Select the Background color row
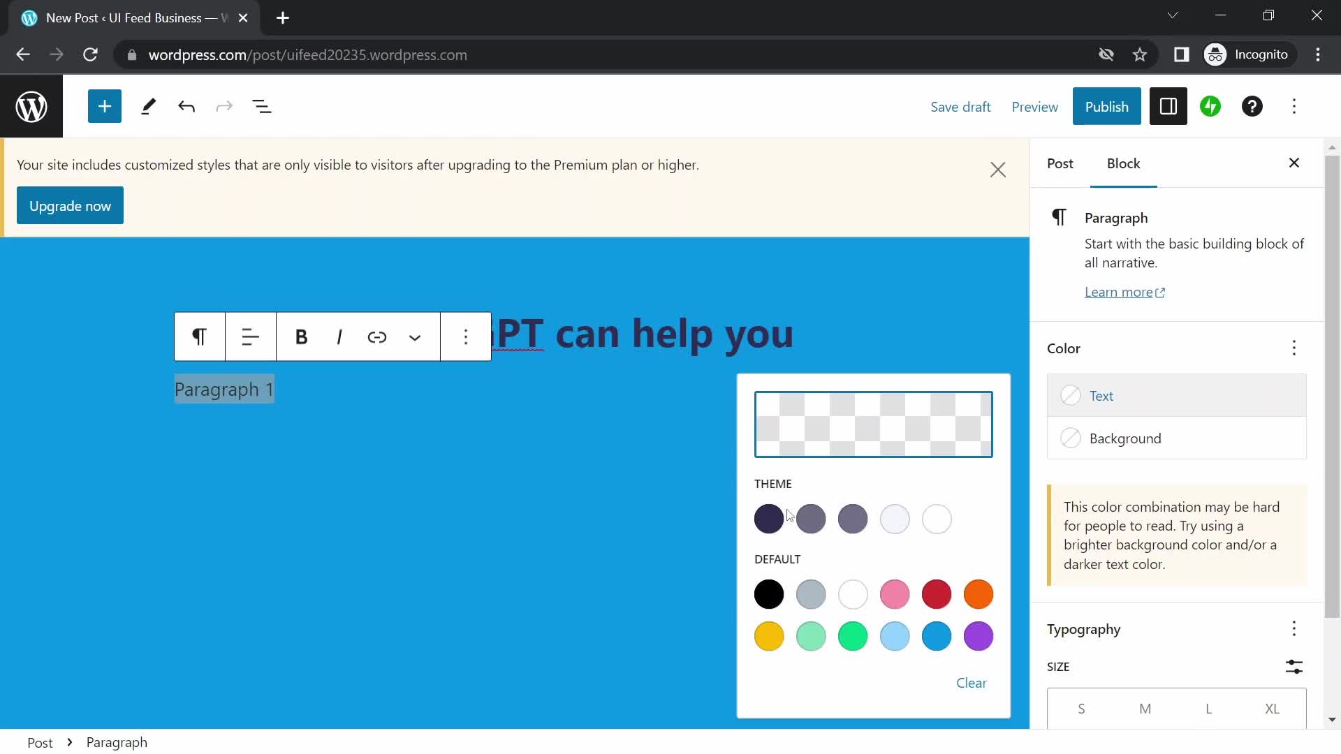 click(1176, 438)
